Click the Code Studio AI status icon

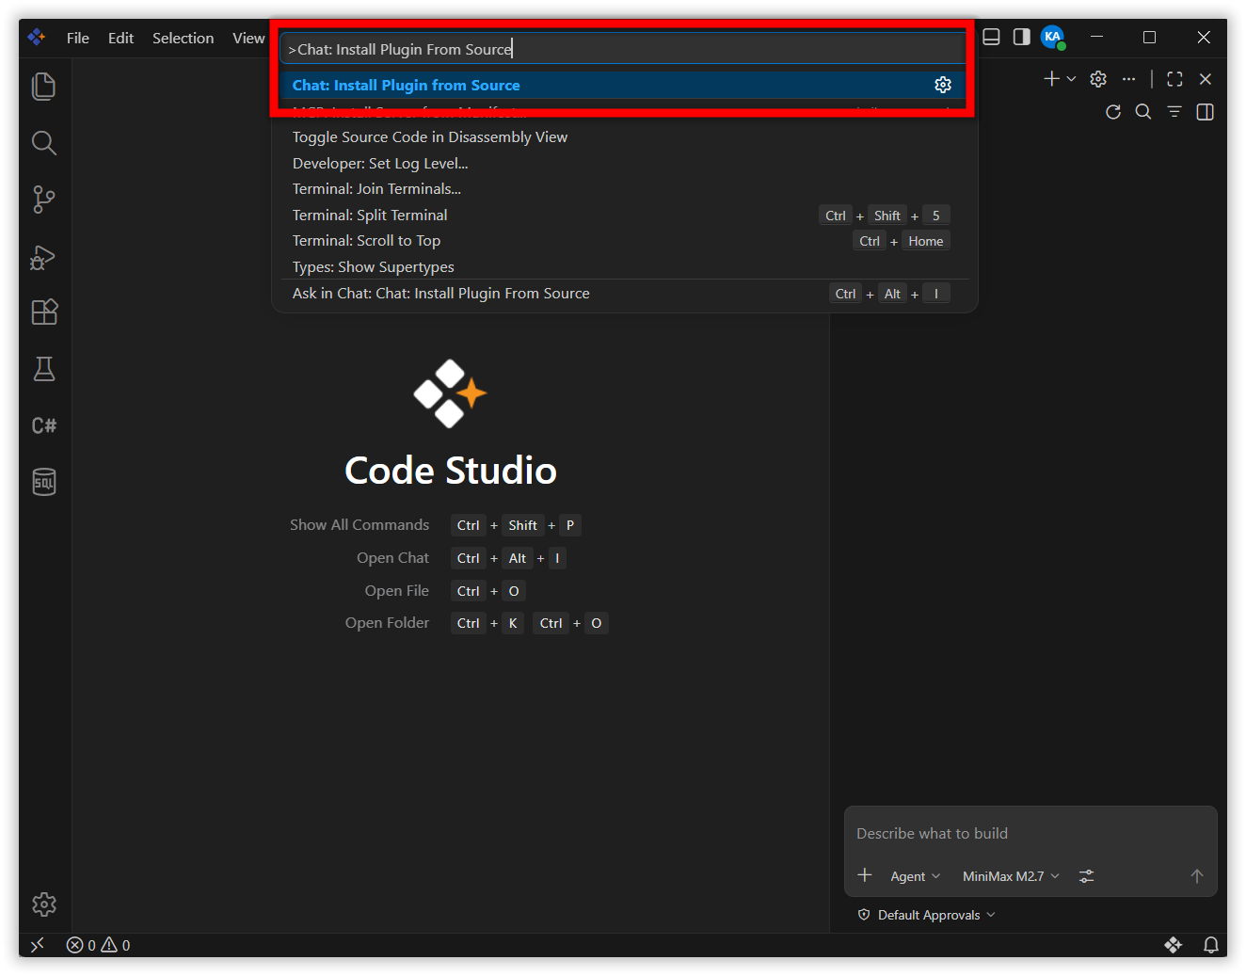(x=1173, y=945)
